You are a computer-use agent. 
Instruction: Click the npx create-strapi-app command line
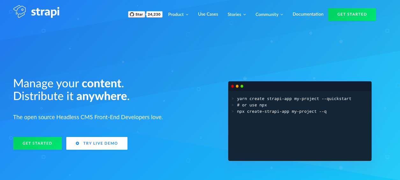click(281, 112)
